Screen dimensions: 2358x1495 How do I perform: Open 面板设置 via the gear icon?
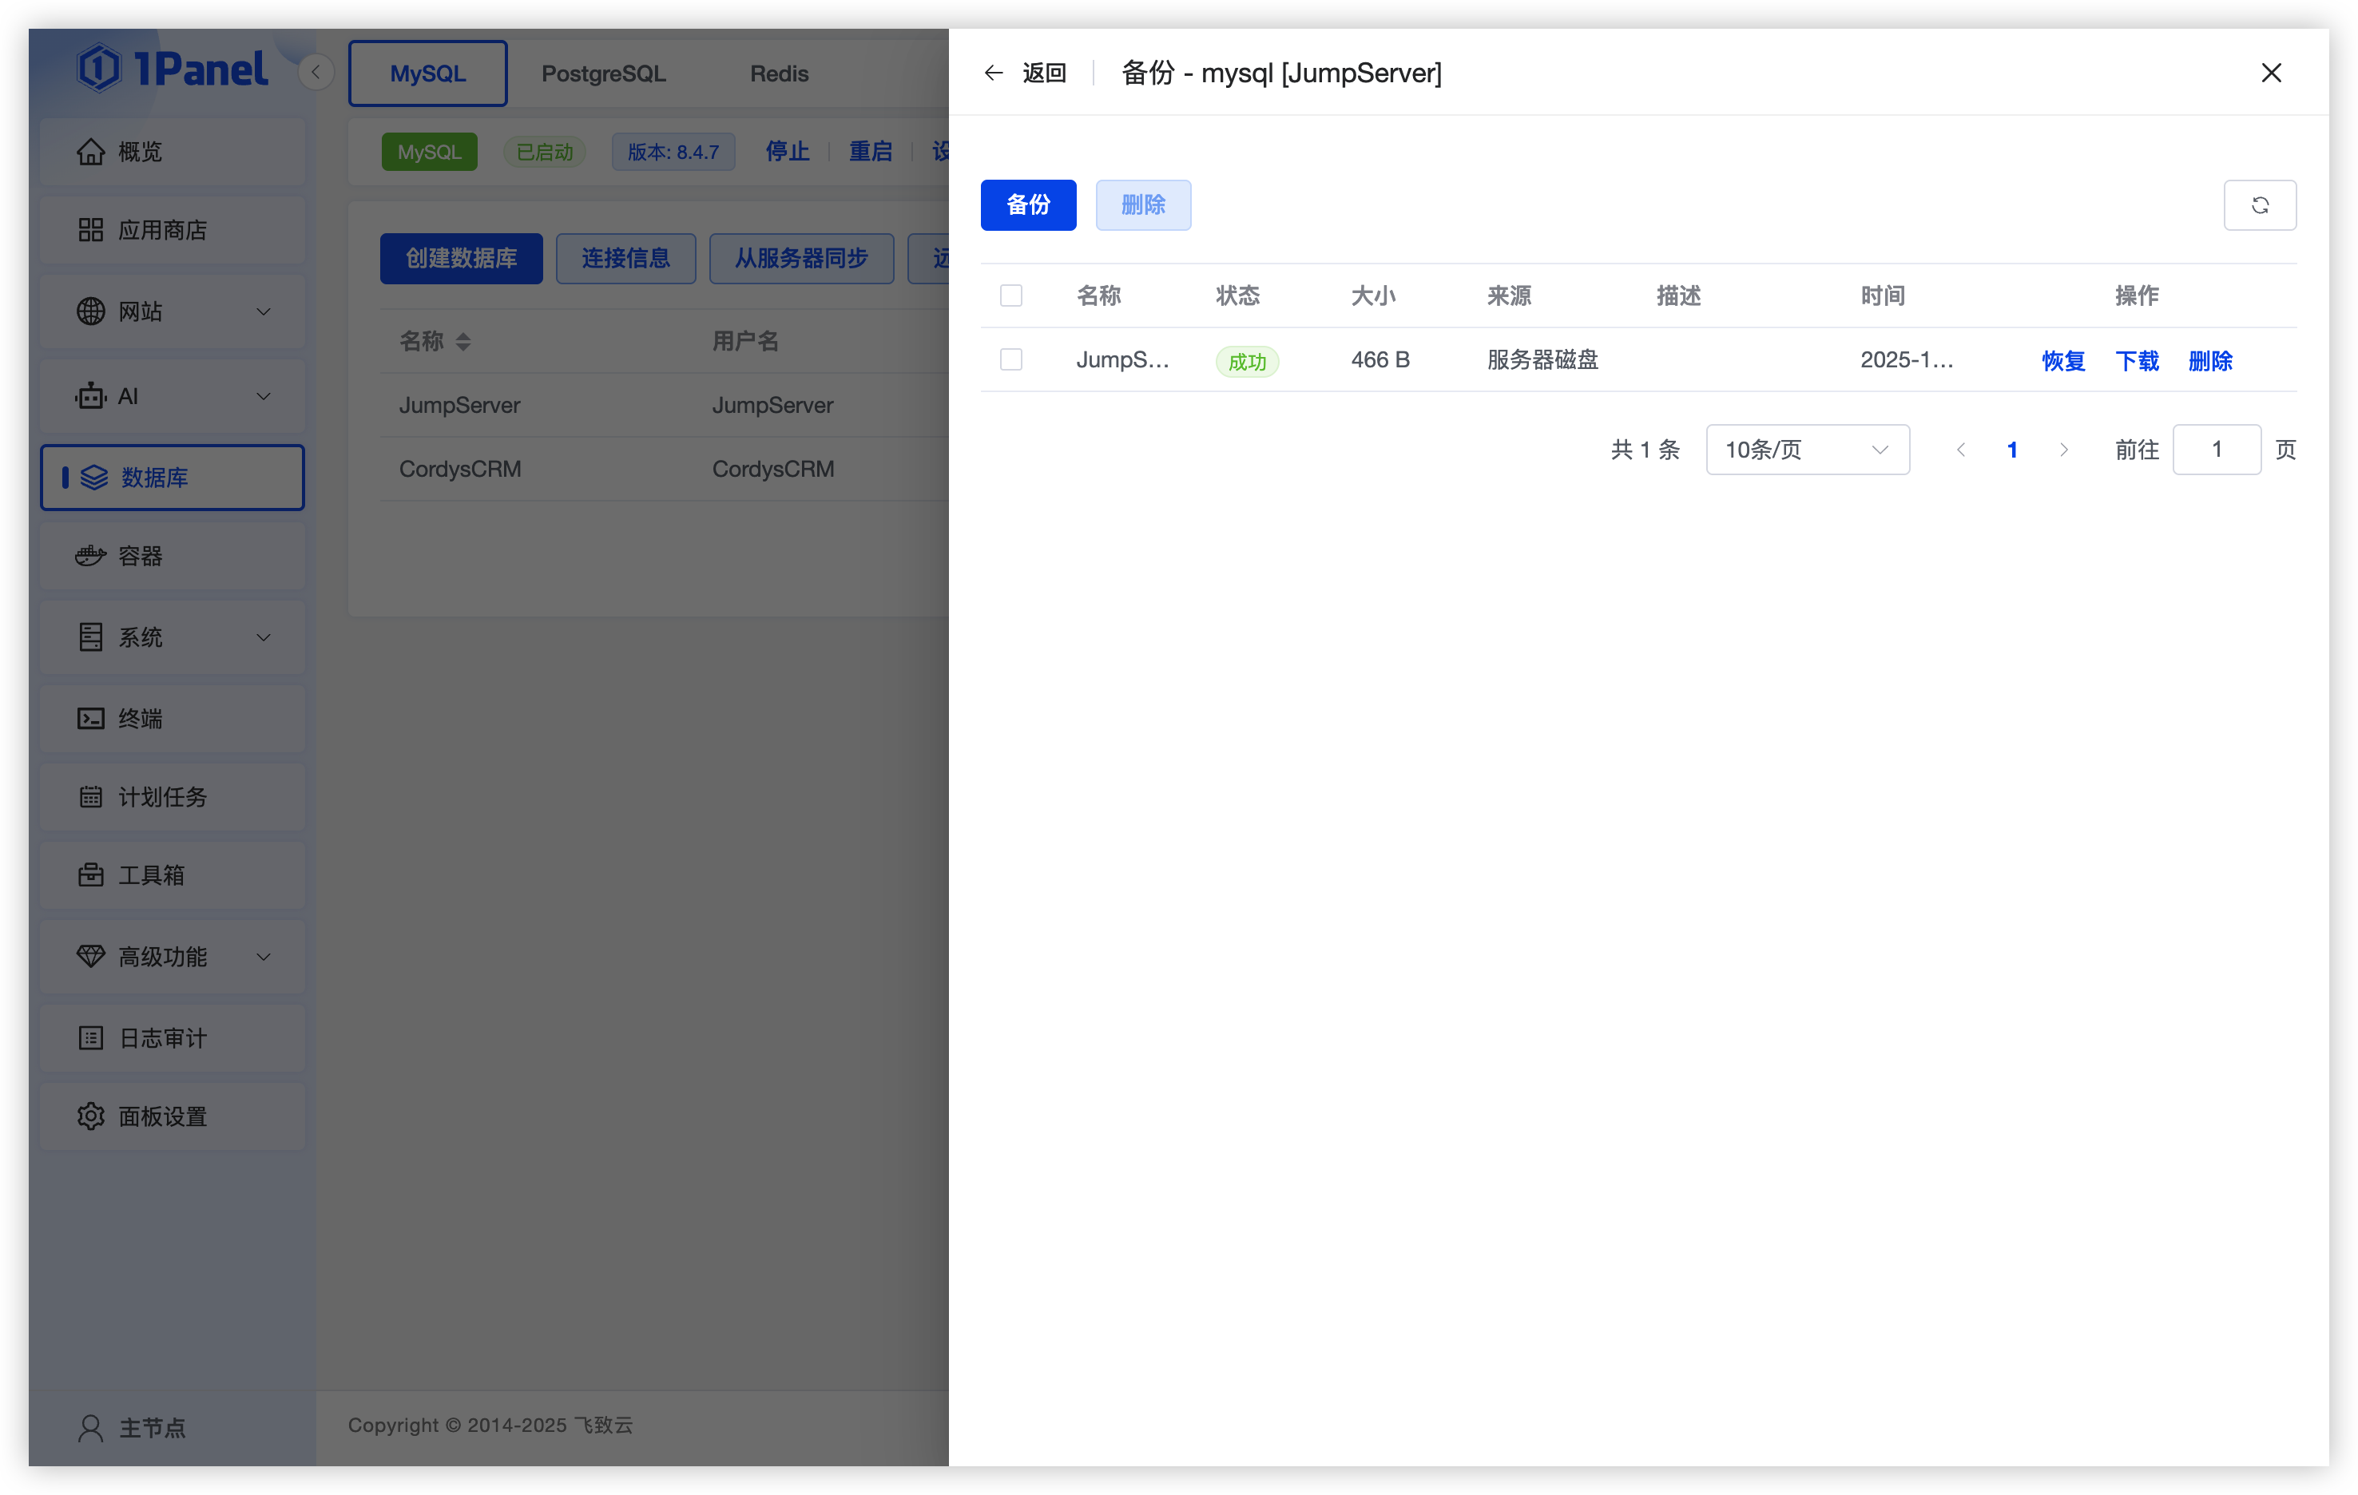tap(90, 1116)
